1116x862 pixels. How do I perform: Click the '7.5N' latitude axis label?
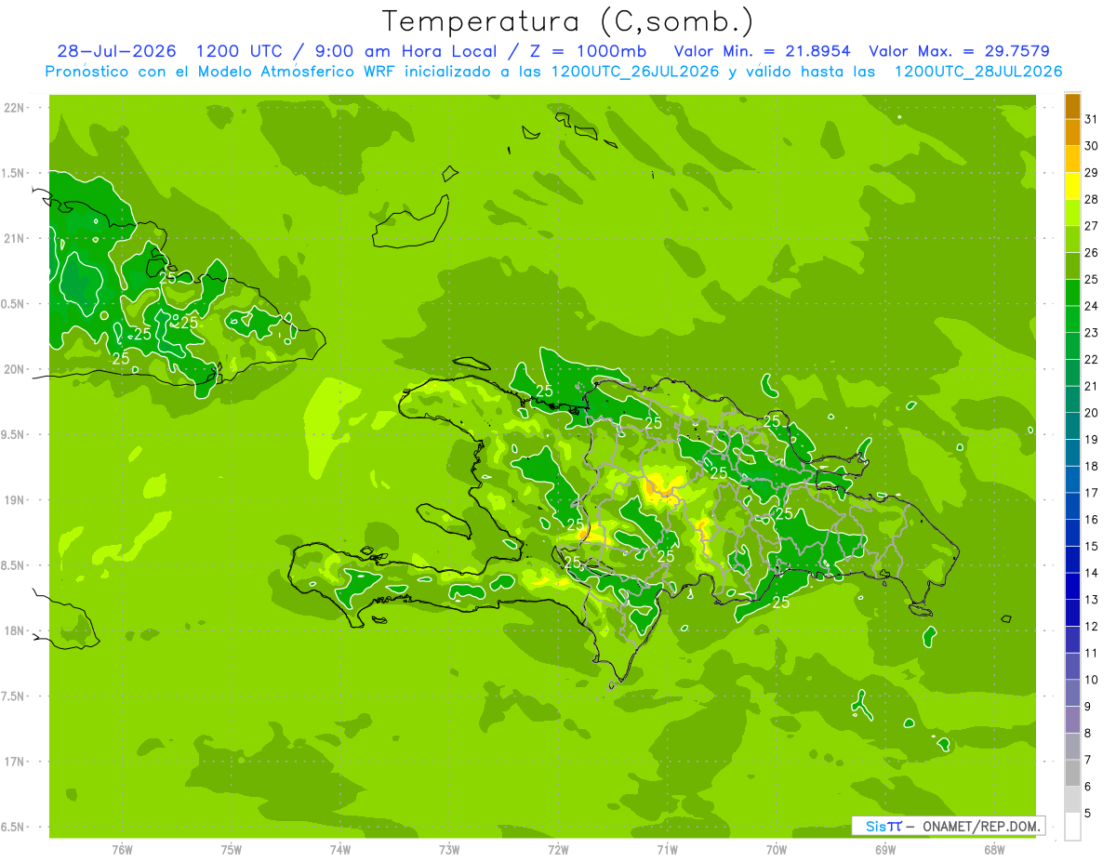(14, 696)
